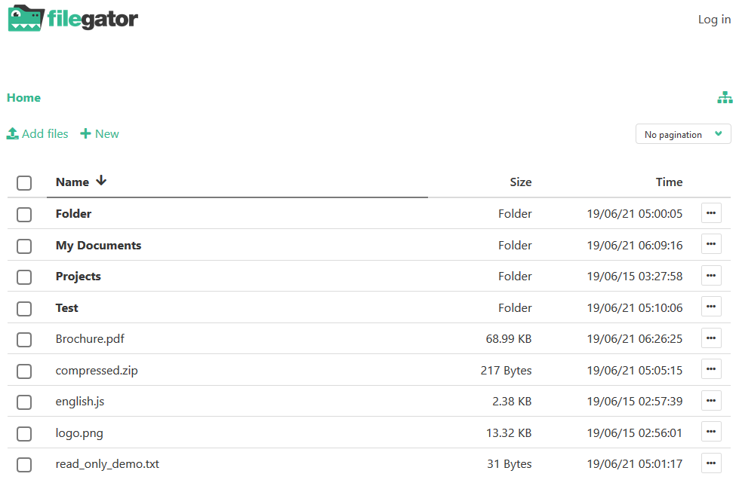The width and height of the screenshot is (739, 489).
Task: Click the Log in link
Action: pos(714,20)
